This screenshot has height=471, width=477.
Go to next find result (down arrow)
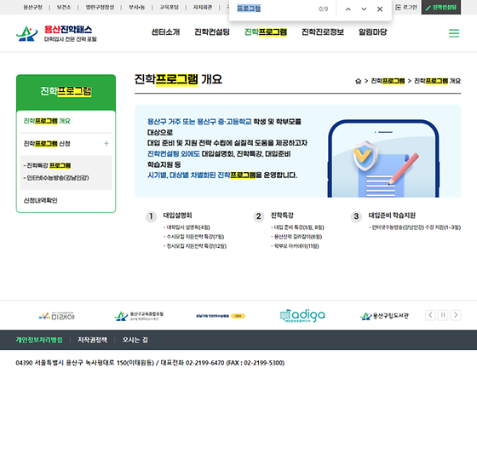click(364, 9)
